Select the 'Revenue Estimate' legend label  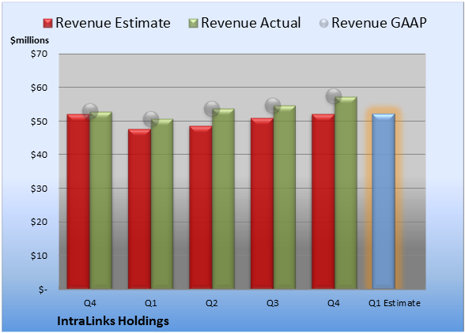(x=113, y=23)
